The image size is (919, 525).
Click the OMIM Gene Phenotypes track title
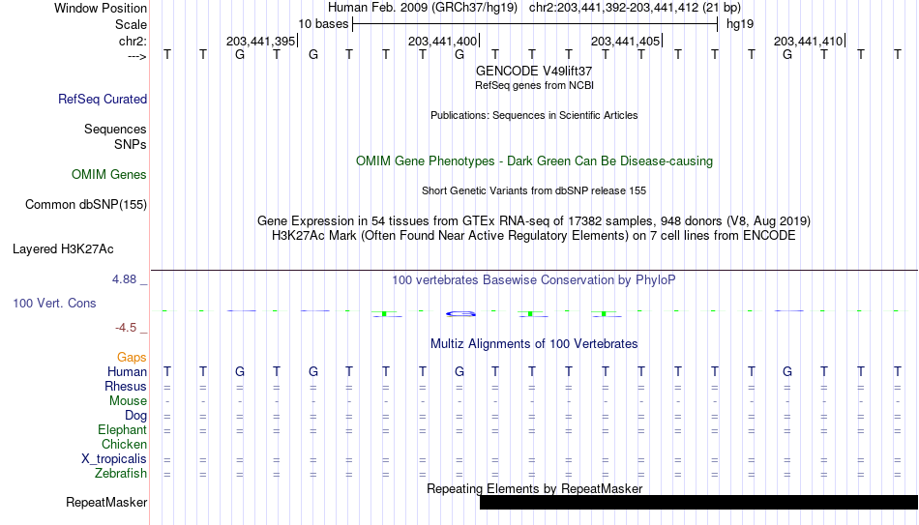534,161
